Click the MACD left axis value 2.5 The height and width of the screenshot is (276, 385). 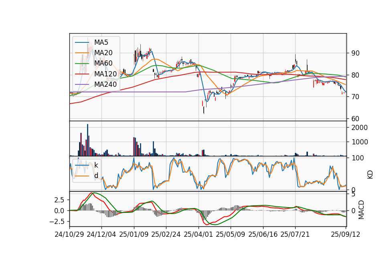click(x=59, y=200)
